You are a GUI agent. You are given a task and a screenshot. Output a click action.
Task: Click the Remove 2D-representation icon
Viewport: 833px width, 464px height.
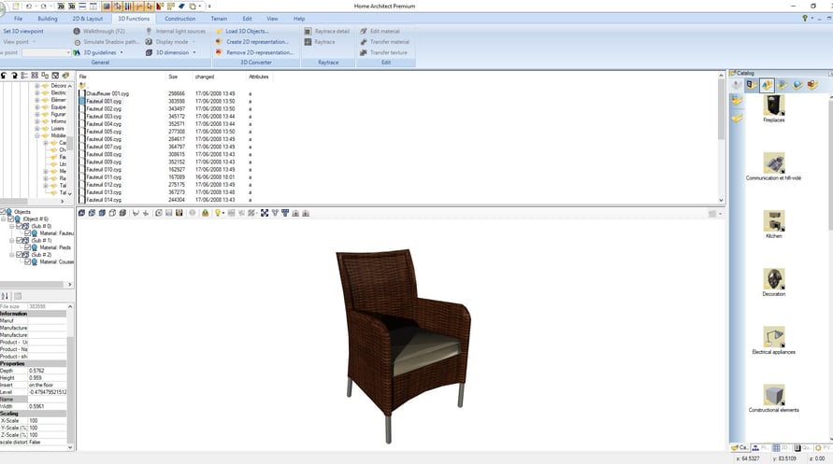[219, 52]
